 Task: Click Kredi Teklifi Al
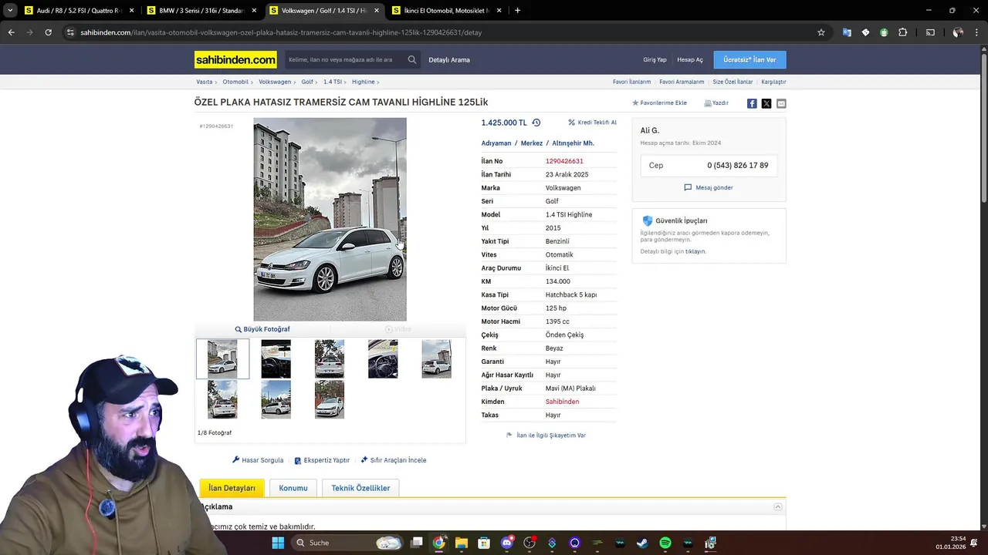pos(592,123)
